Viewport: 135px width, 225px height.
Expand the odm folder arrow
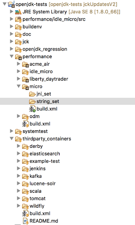[x=19, y=116]
